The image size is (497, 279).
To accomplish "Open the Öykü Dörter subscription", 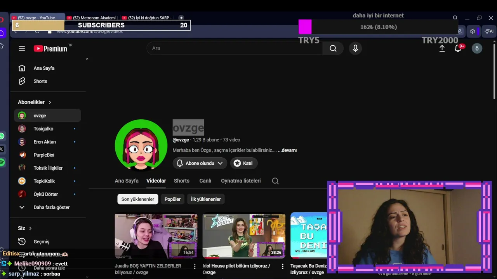I will tap(47, 194).
